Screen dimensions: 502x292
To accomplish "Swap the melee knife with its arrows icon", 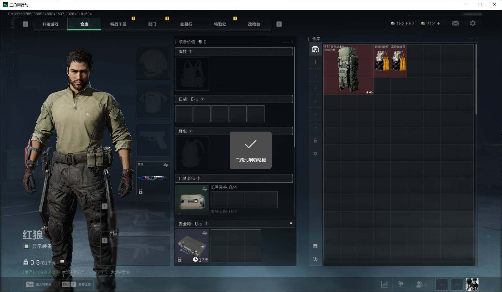I will tap(166, 165).
